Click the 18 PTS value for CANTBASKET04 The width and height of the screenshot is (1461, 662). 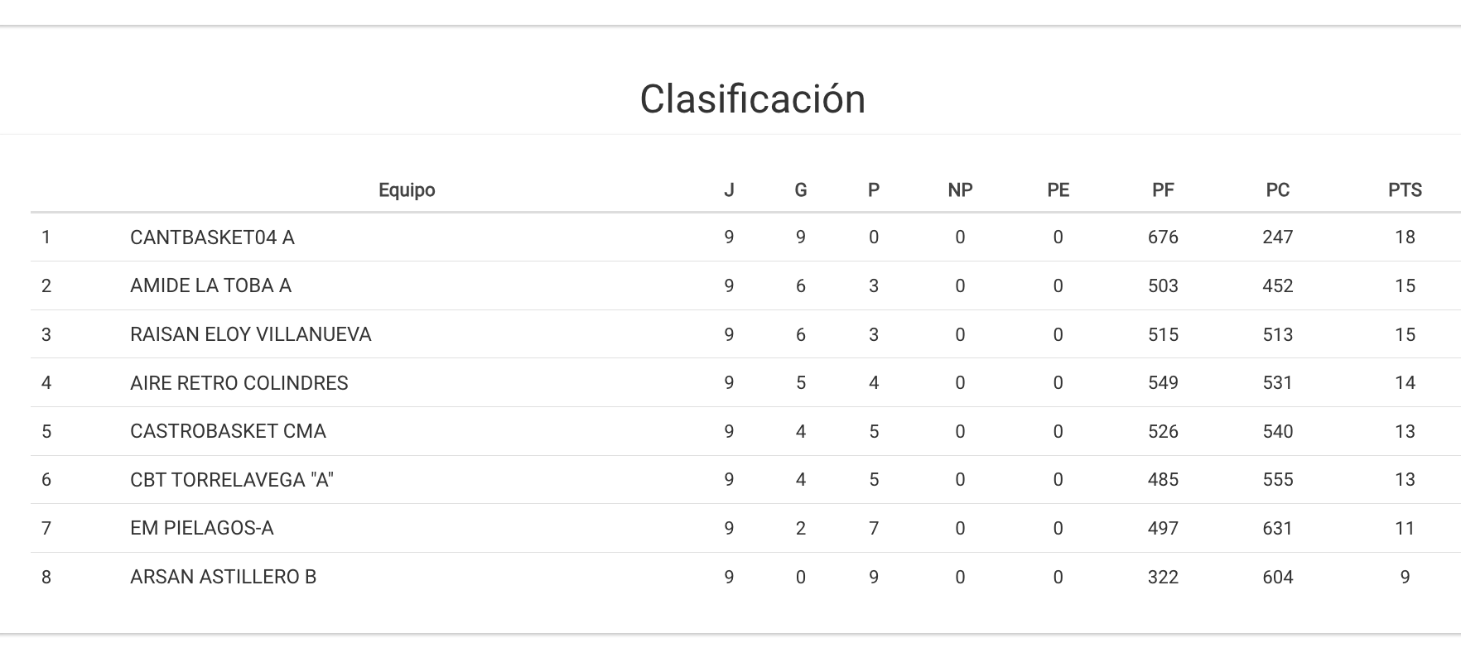[x=1405, y=237]
